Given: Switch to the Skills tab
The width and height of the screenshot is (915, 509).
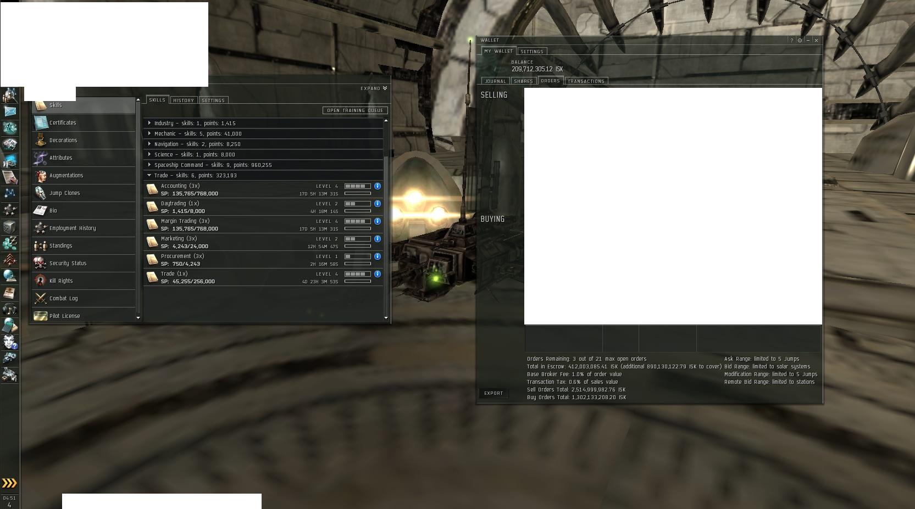Looking at the screenshot, I should (x=157, y=100).
